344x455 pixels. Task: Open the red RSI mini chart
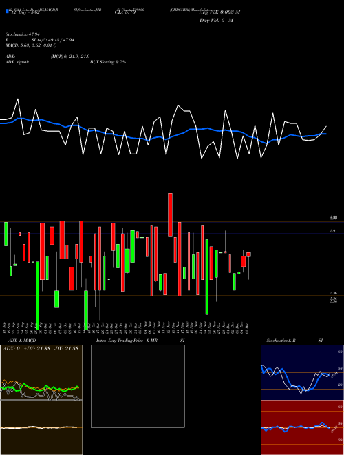[x=302, y=427]
